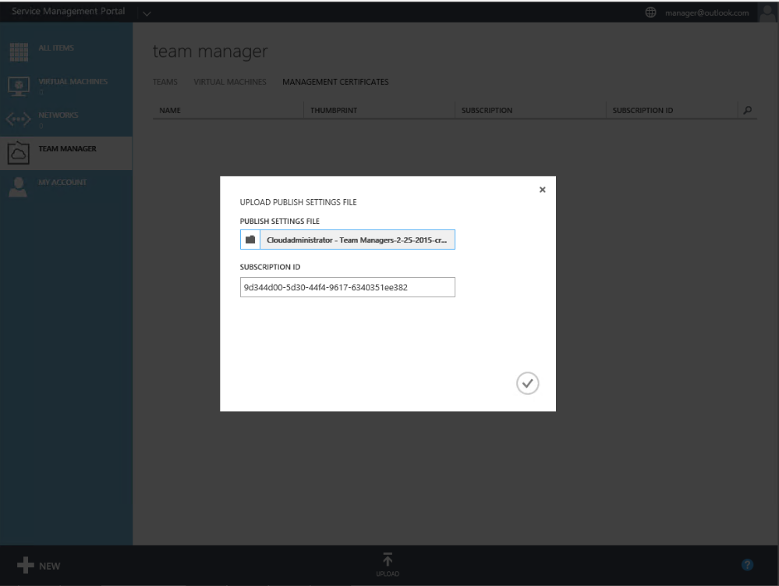The height and width of the screenshot is (586, 779).
Task: Click the All Items grid icon
Action: point(17,51)
